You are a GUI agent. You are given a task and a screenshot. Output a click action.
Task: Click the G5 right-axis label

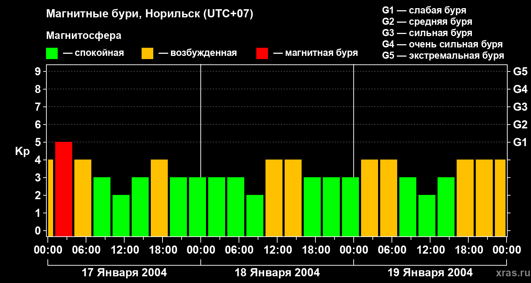coord(520,71)
